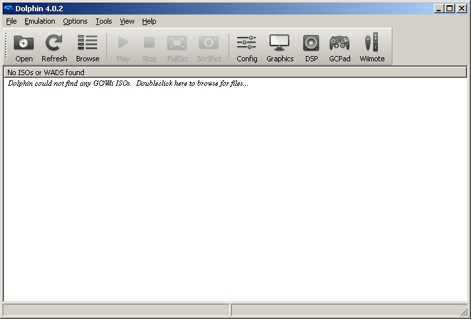Open the File menu
This screenshot has width=471, height=319.
[11, 21]
